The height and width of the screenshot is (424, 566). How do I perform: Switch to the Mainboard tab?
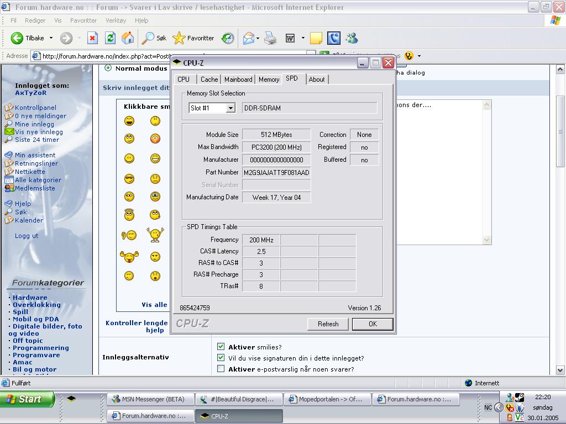[238, 79]
